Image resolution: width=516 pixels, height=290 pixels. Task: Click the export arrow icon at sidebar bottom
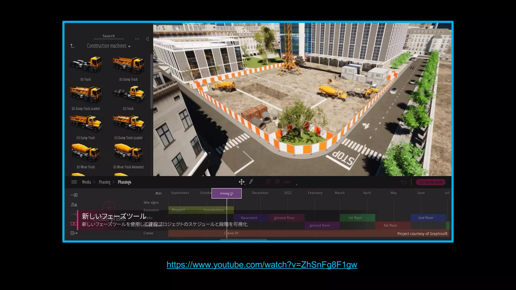(x=74, y=233)
